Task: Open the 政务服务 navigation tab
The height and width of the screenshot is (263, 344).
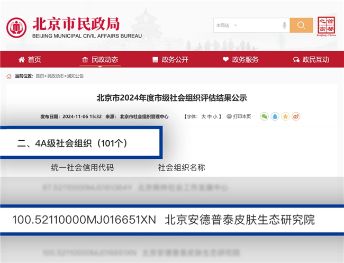Action: tap(241, 59)
